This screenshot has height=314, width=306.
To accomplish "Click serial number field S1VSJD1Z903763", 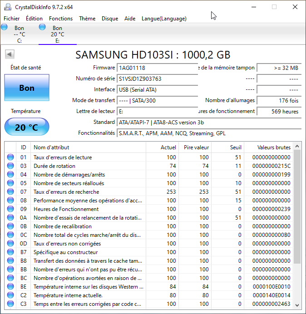I will point(157,78).
